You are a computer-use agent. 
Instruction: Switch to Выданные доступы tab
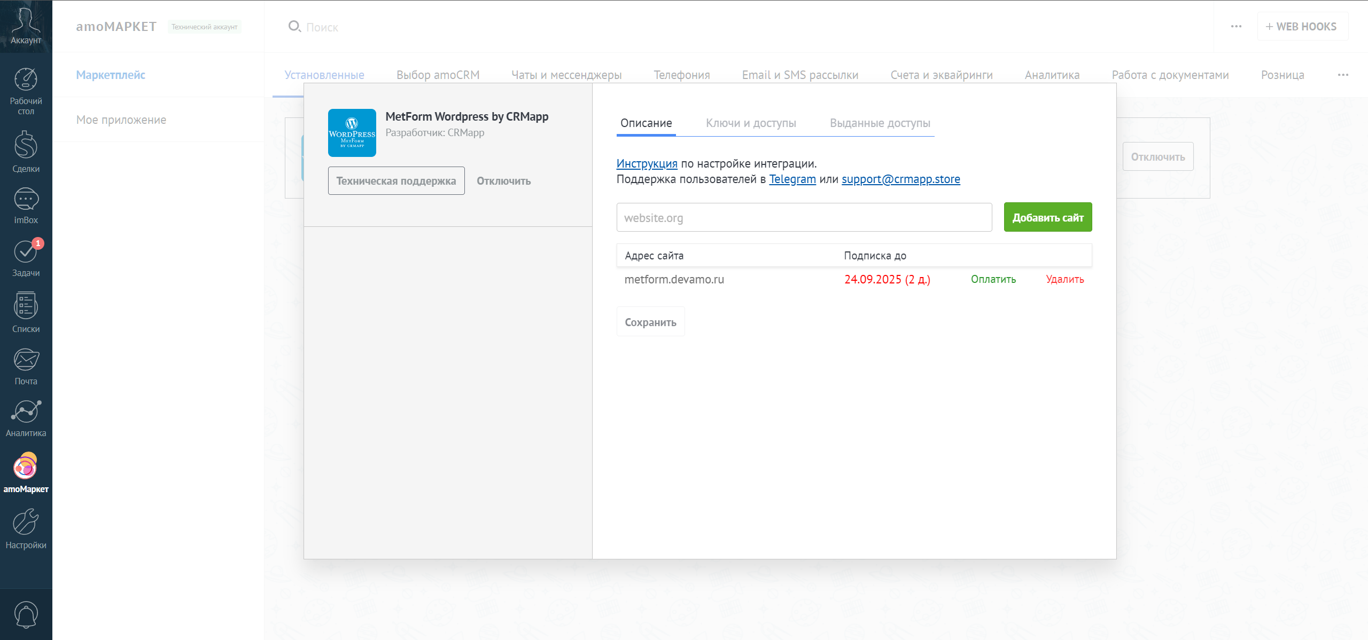tap(880, 123)
